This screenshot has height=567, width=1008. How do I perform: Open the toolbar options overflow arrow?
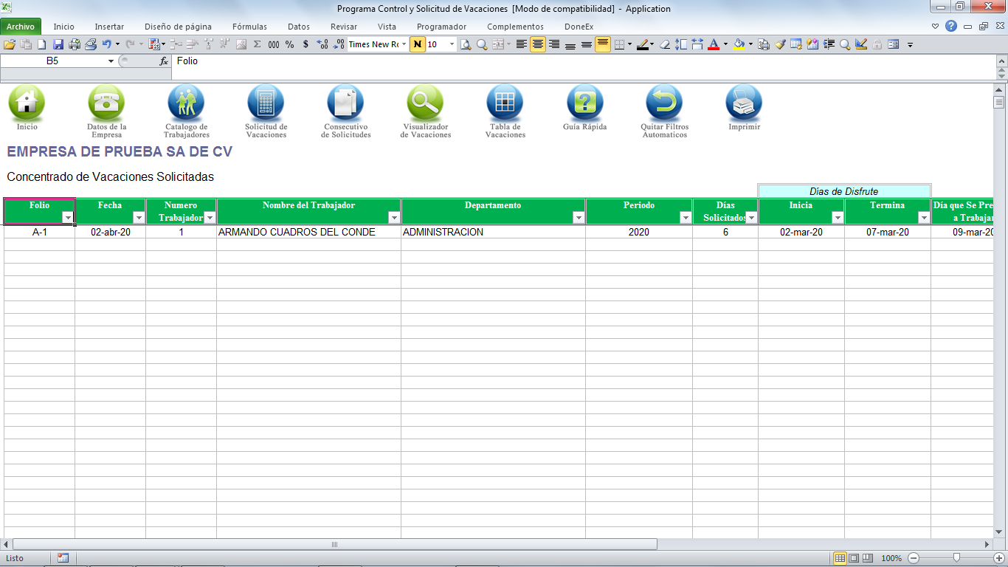(x=910, y=45)
